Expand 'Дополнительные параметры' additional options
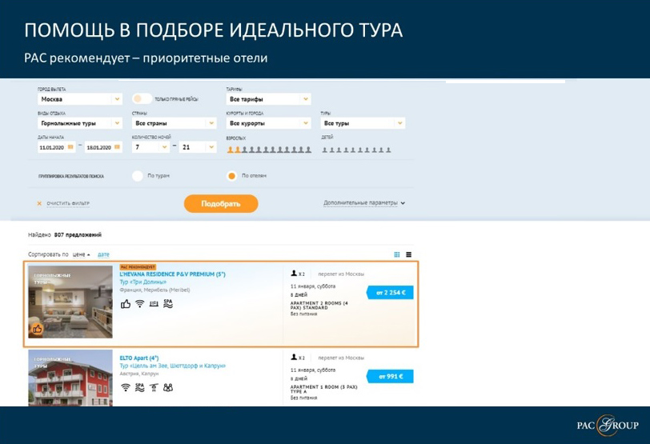Viewport: 650px width, 444px height. pyautogui.click(x=364, y=203)
